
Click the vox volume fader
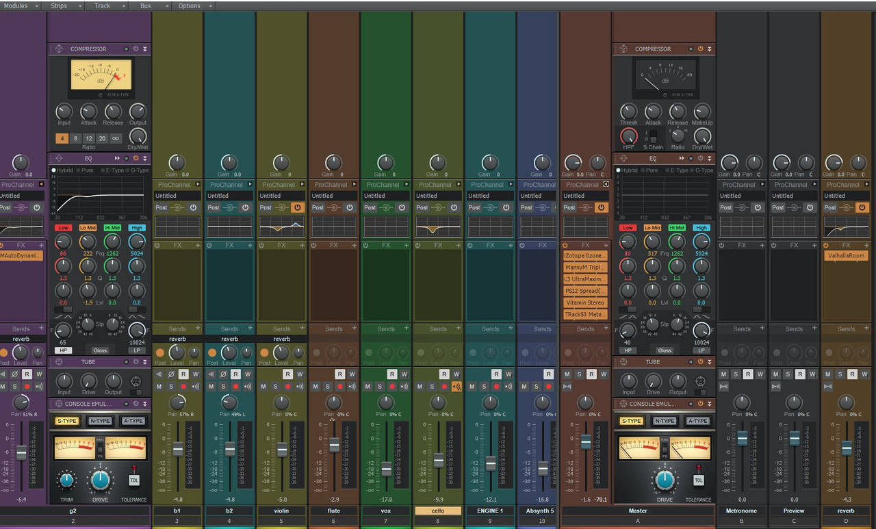[386, 469]
